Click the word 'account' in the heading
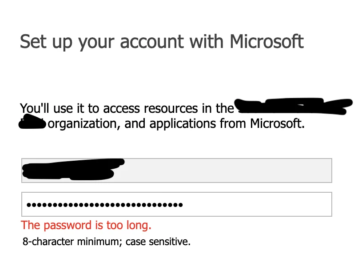The width and height of the screenshot is (358, 262). tap(152, 42)
